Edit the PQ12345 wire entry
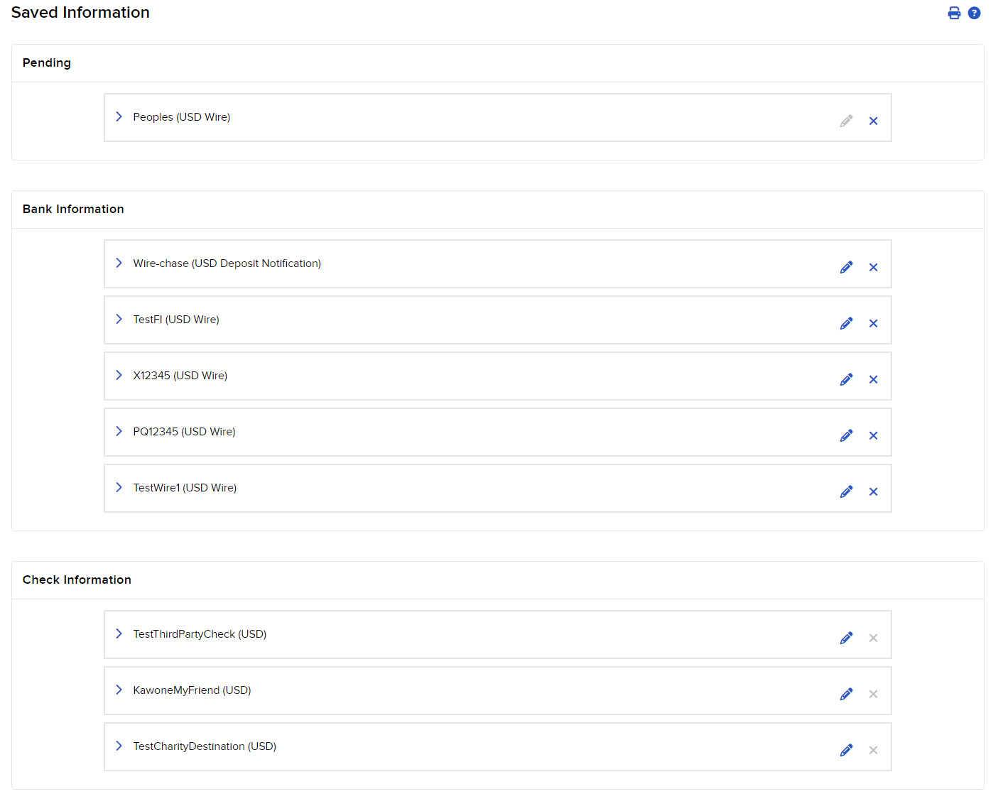Screen dimensions: 998x794 point(846,435)
